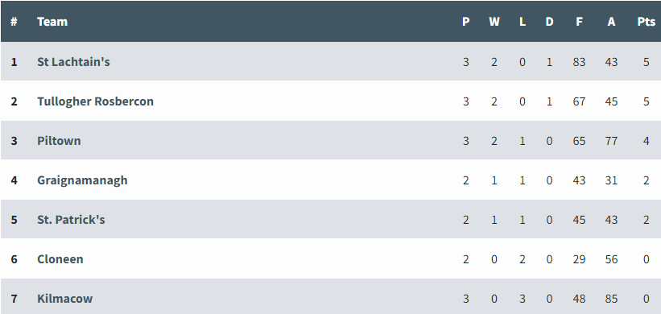
Task: Select the Kilmacow team name
Action: (65, 299)
